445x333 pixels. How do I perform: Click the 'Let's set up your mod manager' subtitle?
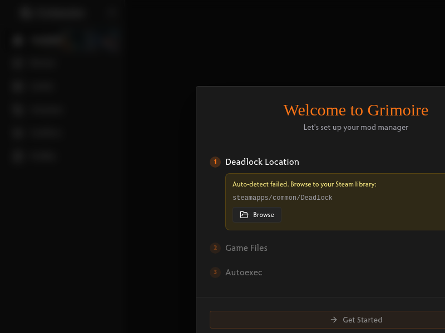355,128
